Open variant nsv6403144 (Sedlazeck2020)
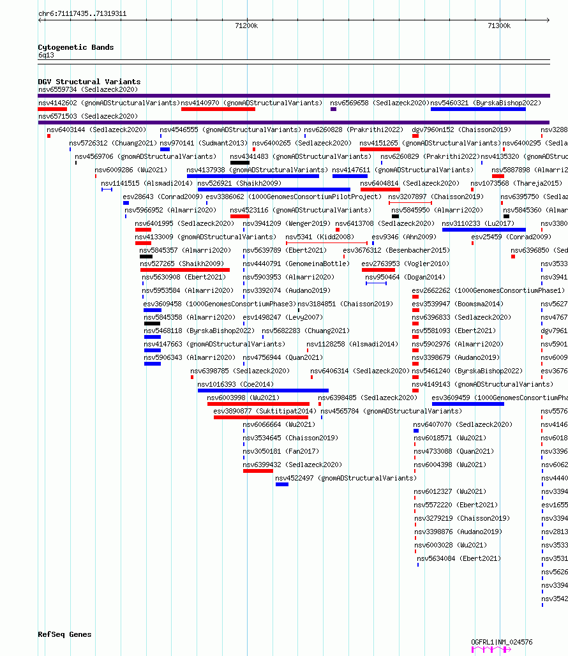The height and width of the screenshot is (656, 568). 96,130
